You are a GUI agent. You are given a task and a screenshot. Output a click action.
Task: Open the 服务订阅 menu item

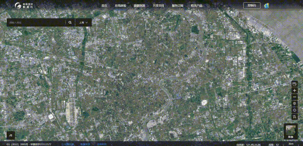tap(177, 6)
